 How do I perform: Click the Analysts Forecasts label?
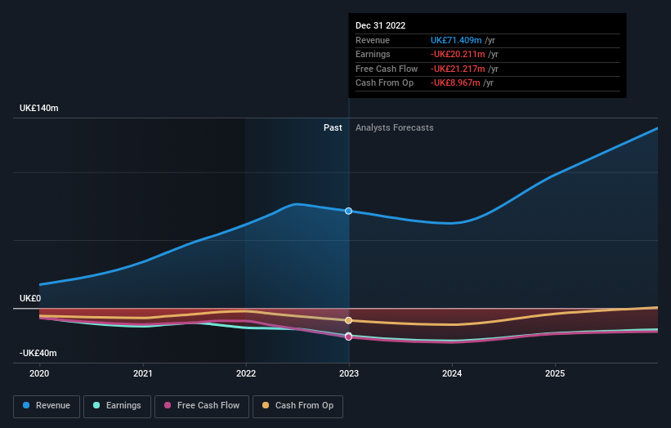tap(395, 127)
